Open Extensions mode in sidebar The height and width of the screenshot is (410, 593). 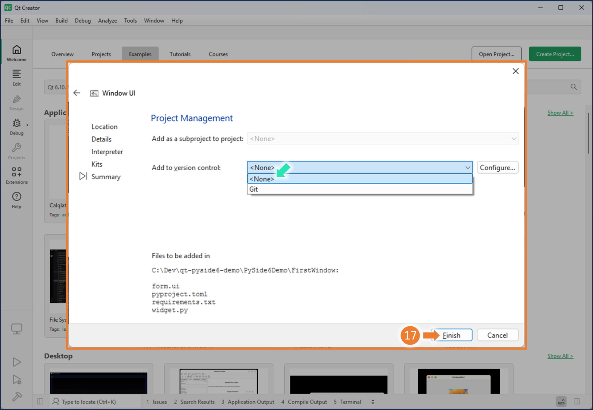tap(17, 176)
